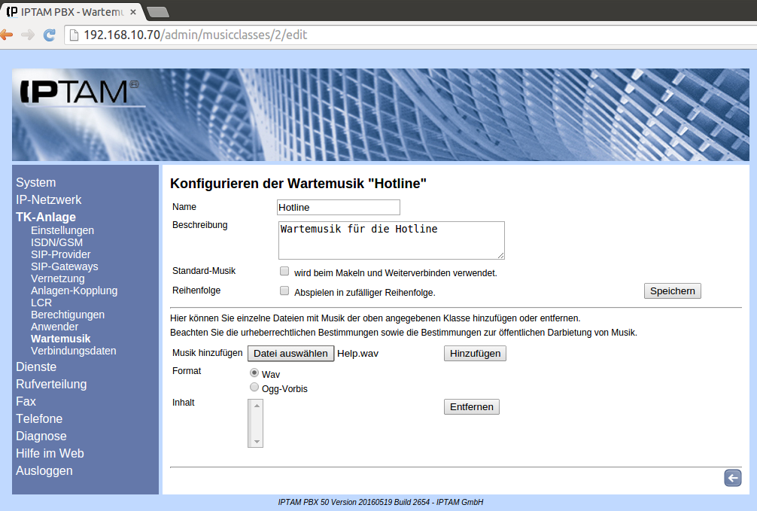This screenshot has width=757, height=511.
Task: Choose a file with Datei auswählen
Action: tap(290, 354)
